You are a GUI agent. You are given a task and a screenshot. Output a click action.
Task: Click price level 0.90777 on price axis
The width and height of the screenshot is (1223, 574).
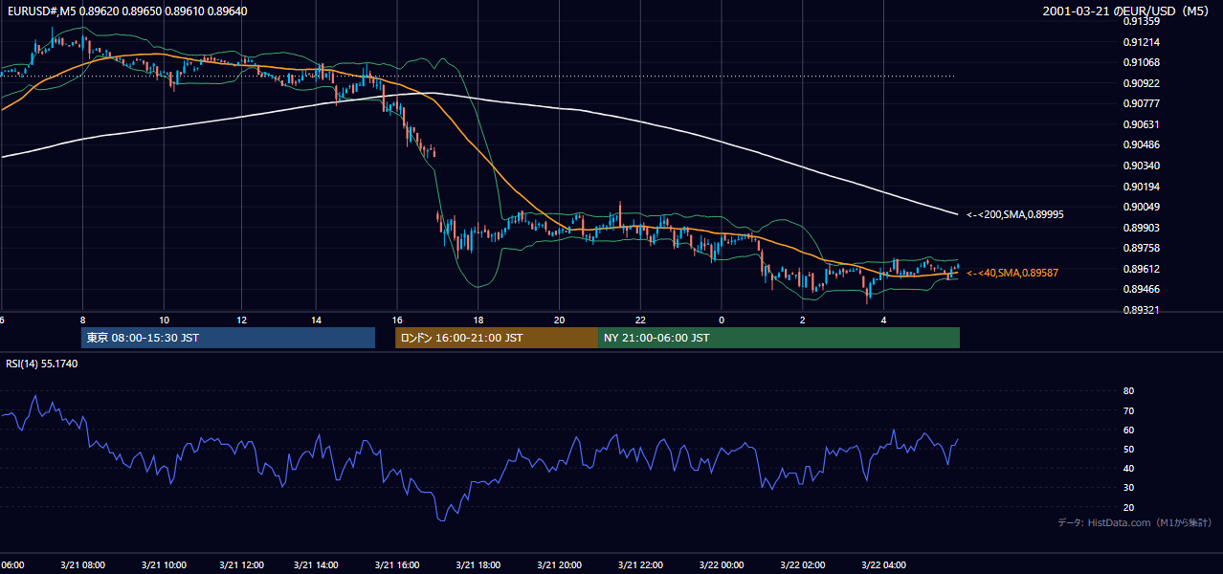[x=1142, y=103]
